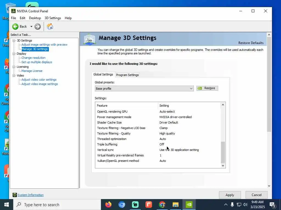Click the Apply button

click(x=230, y=195)
